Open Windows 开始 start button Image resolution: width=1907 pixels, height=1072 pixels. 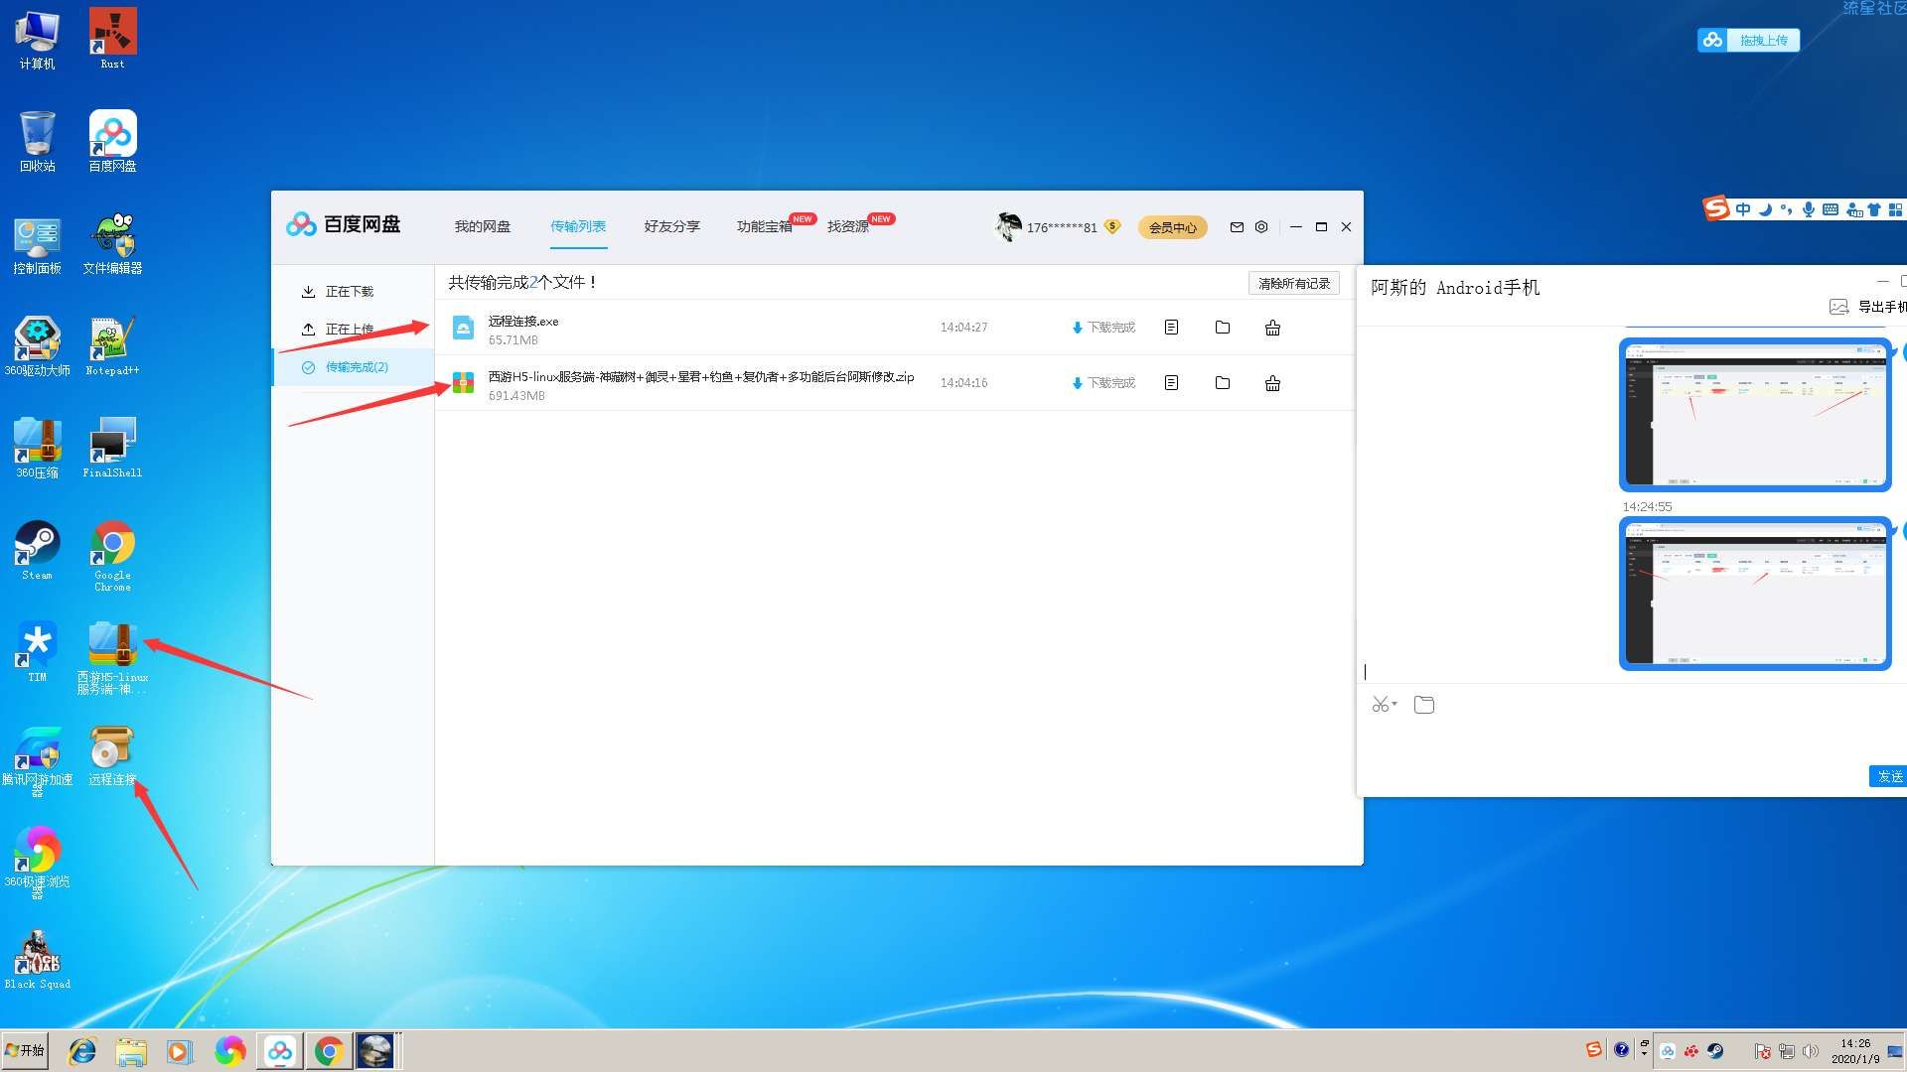click(25, 1050)
